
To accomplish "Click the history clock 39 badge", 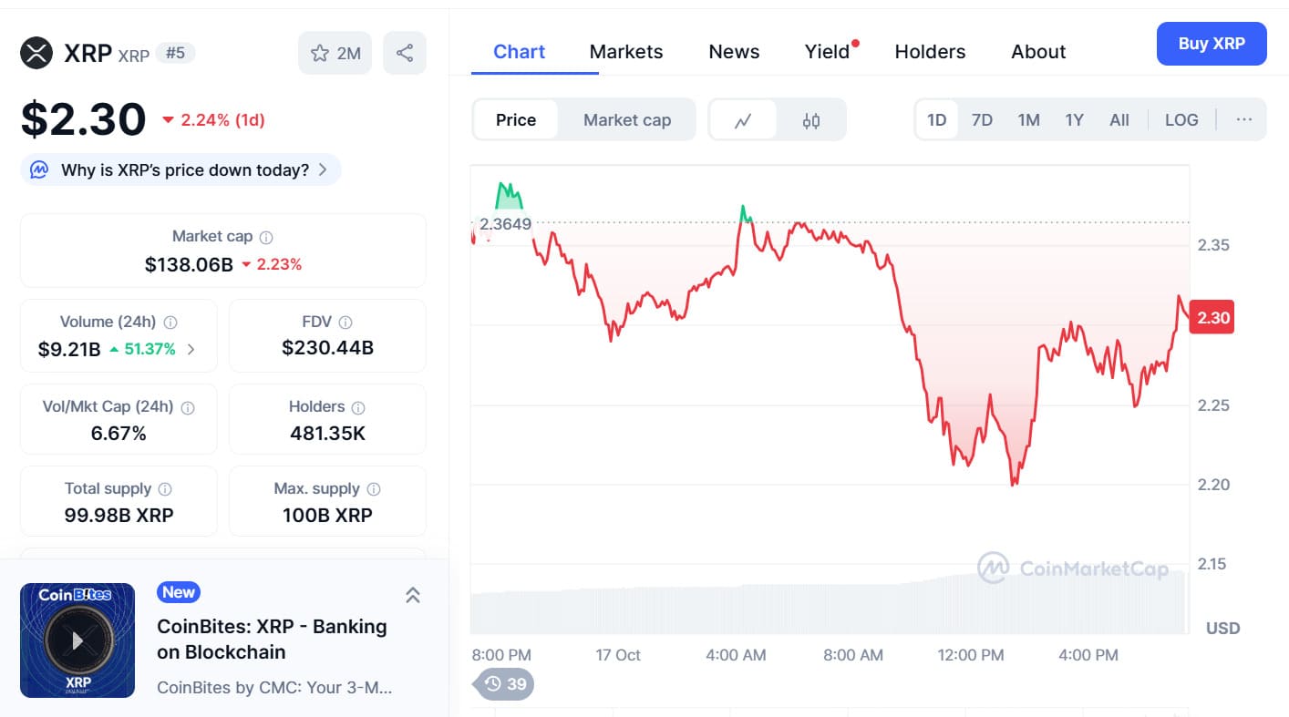I will coord(503,683).
